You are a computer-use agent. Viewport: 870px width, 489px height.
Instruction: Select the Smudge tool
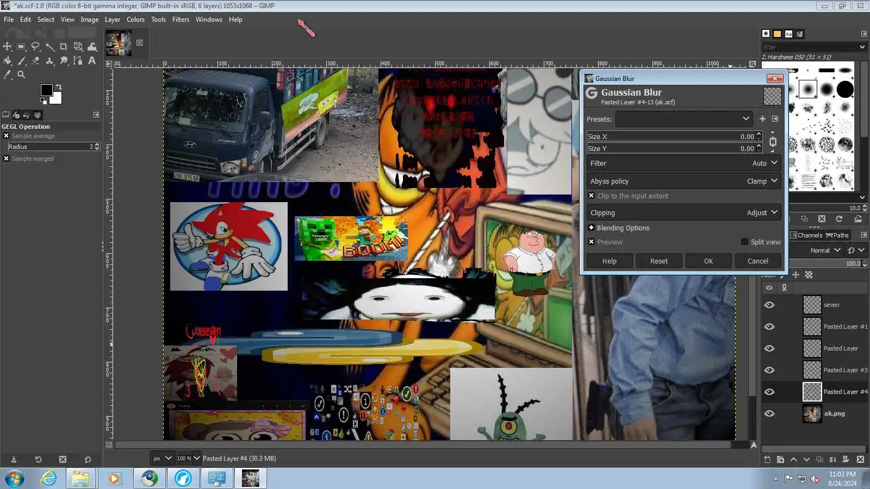[64, 61]
